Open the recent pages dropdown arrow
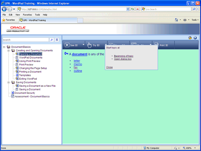The height and width of the screenshot is (151, 201). coord(14,9)
